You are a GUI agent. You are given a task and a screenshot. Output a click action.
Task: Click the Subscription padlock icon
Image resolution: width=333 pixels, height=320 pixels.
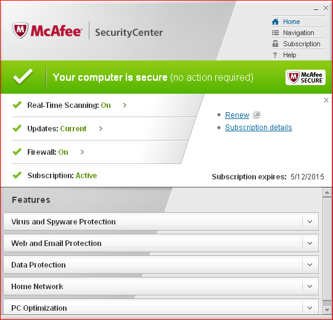click(275, 44)
